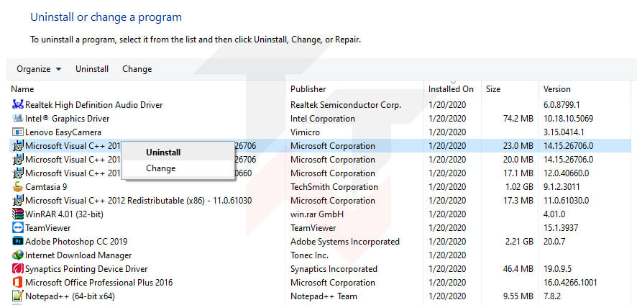
Task: Select Realtek High Definition Audio Driver name
Action: 94,105
